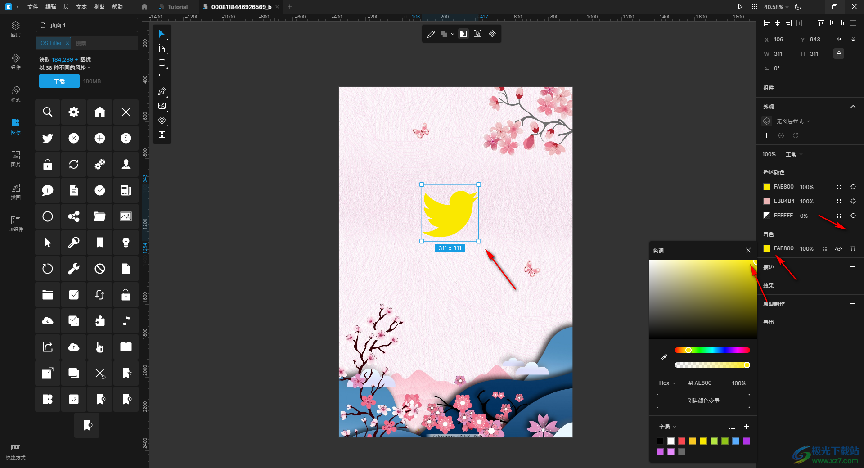Open the Layers panel in sidebar
This screenshot has height=468, width=864.
[x=16, y=29]
